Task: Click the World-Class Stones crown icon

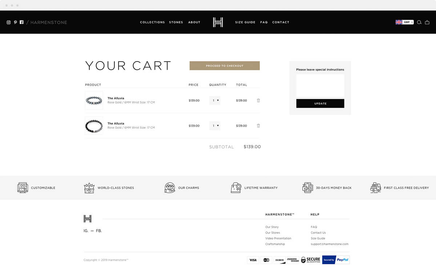Action: 89,188
